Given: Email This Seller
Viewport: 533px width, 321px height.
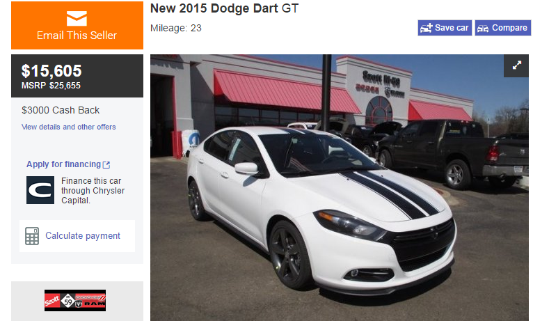Looking at the screenshot, I should click(x=77, y=26).
